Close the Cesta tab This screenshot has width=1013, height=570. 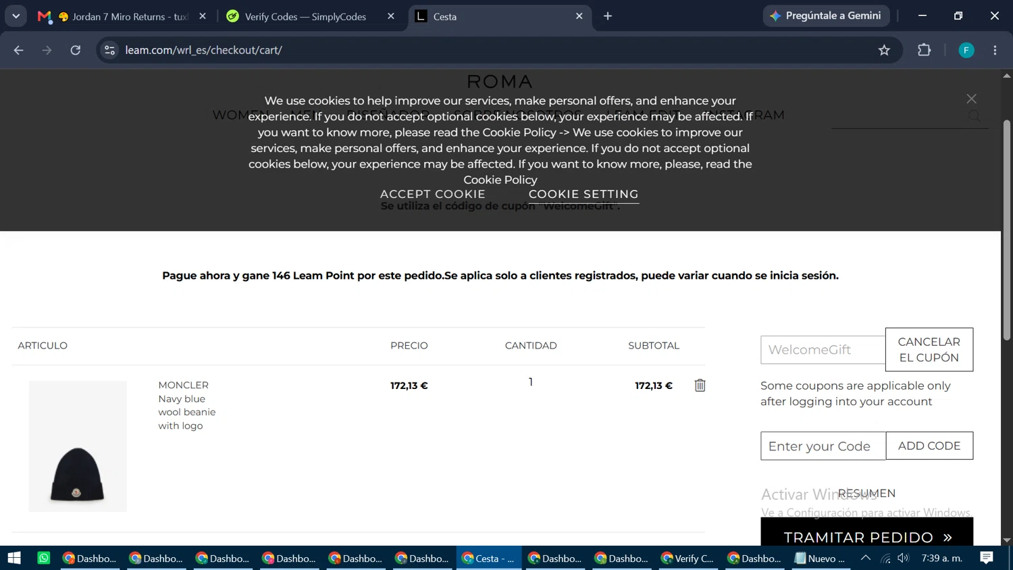579,16
